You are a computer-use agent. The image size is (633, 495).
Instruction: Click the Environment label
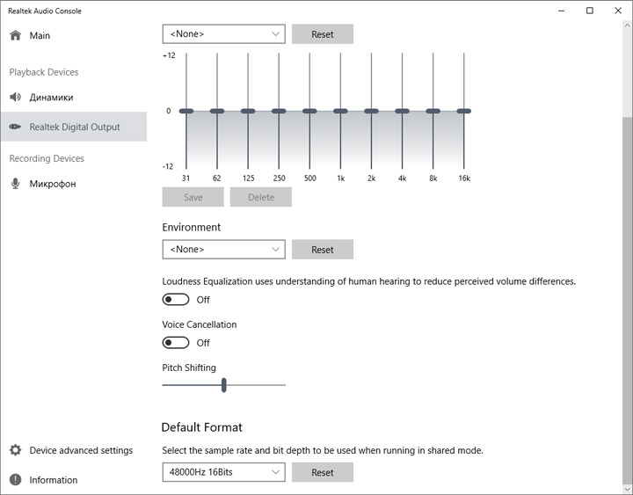coord(192,227)
